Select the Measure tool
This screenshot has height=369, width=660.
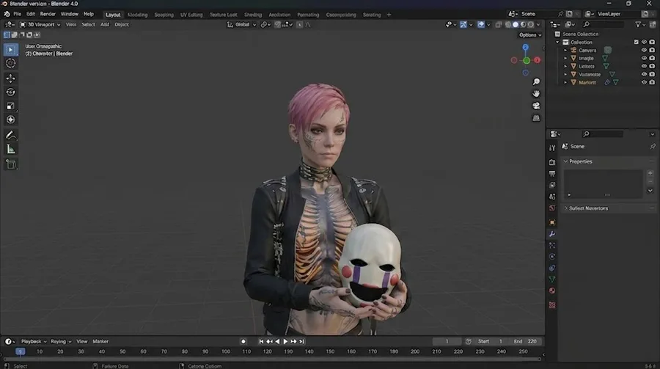click(x=10, y=149)
